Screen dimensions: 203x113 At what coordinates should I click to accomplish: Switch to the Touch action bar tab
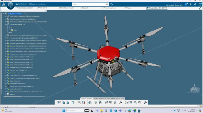(118, 99)
